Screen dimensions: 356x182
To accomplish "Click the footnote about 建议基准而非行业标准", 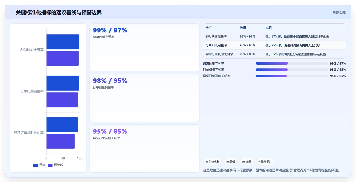I will coord(271,170).
